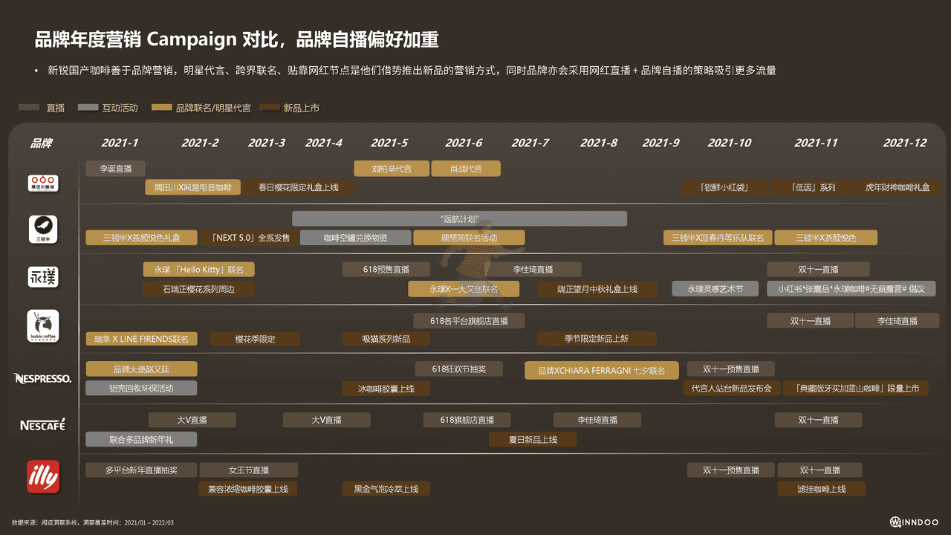Click the 直播 legend color swatch
The height and width of the screenshot is (535, 951).
(x=30, y=108)
